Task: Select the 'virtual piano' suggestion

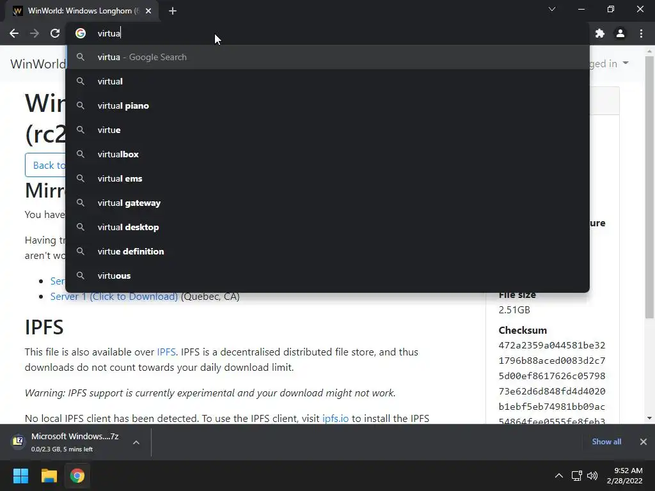Action: tap(327, 105)
